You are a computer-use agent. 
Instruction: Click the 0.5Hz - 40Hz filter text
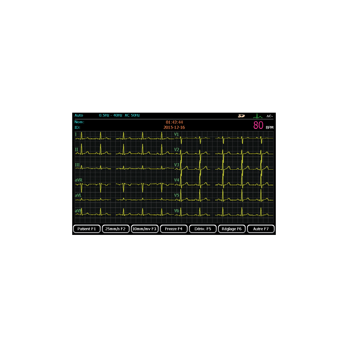coord(110,115)
